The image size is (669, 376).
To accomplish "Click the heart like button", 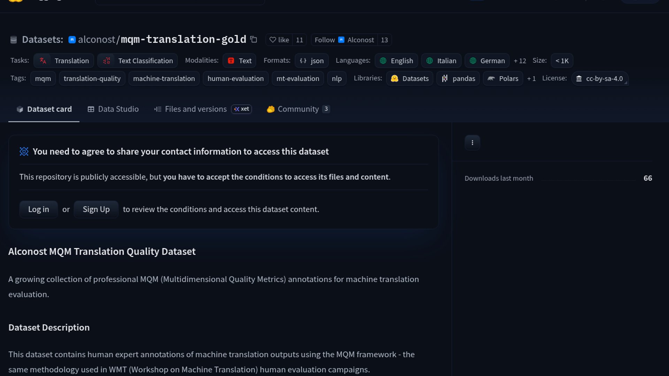I will tap(279, 40).
